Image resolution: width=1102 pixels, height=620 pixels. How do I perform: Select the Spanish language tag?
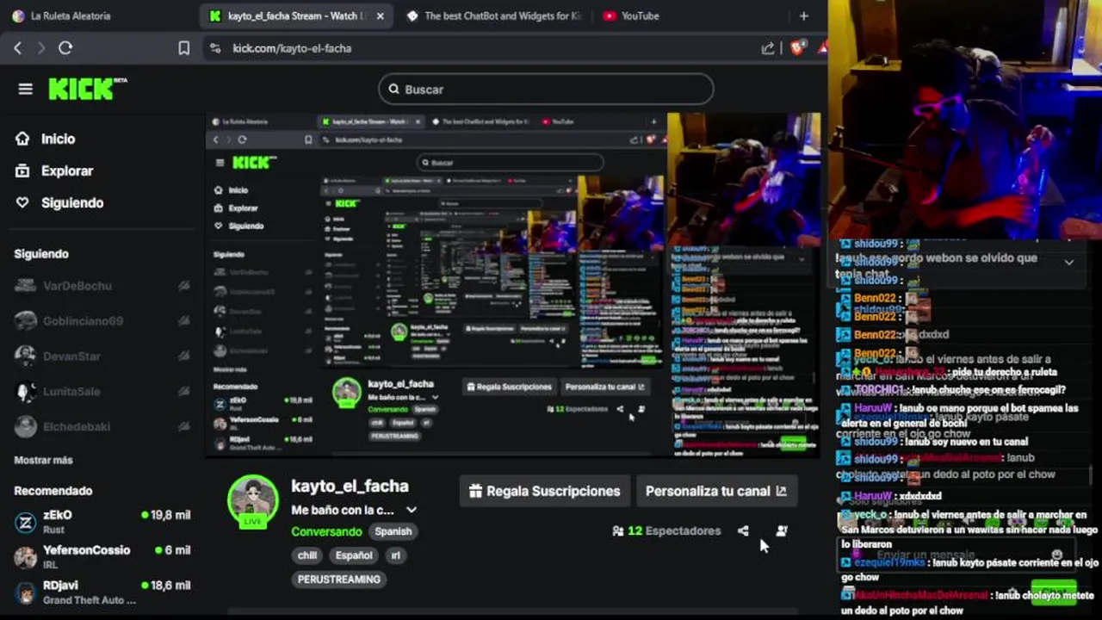coord(393,531)
